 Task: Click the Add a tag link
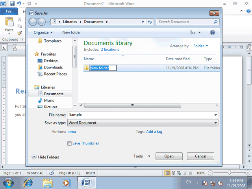(x=154, y=132)
